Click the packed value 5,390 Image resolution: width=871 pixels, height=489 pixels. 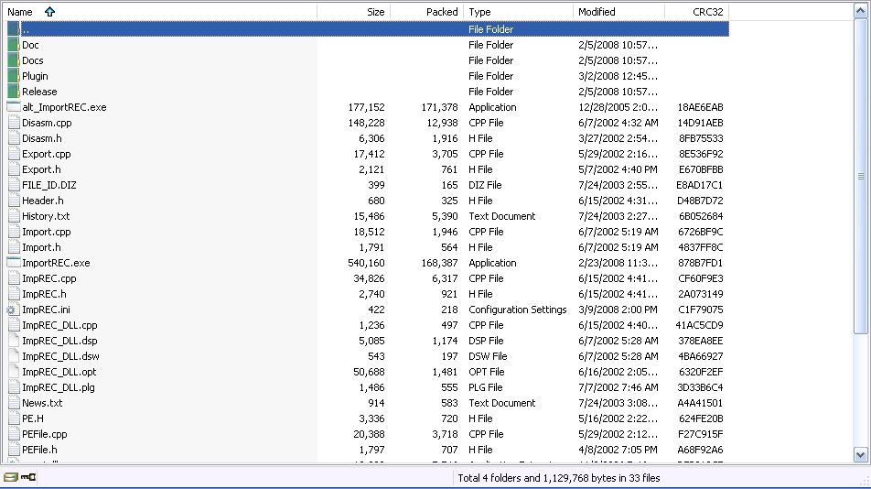coord(445,216)
